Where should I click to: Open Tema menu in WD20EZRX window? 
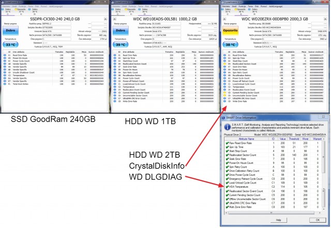tap(250, 6)
